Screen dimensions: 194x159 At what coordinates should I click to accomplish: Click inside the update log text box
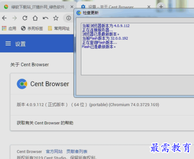(137, 49)
